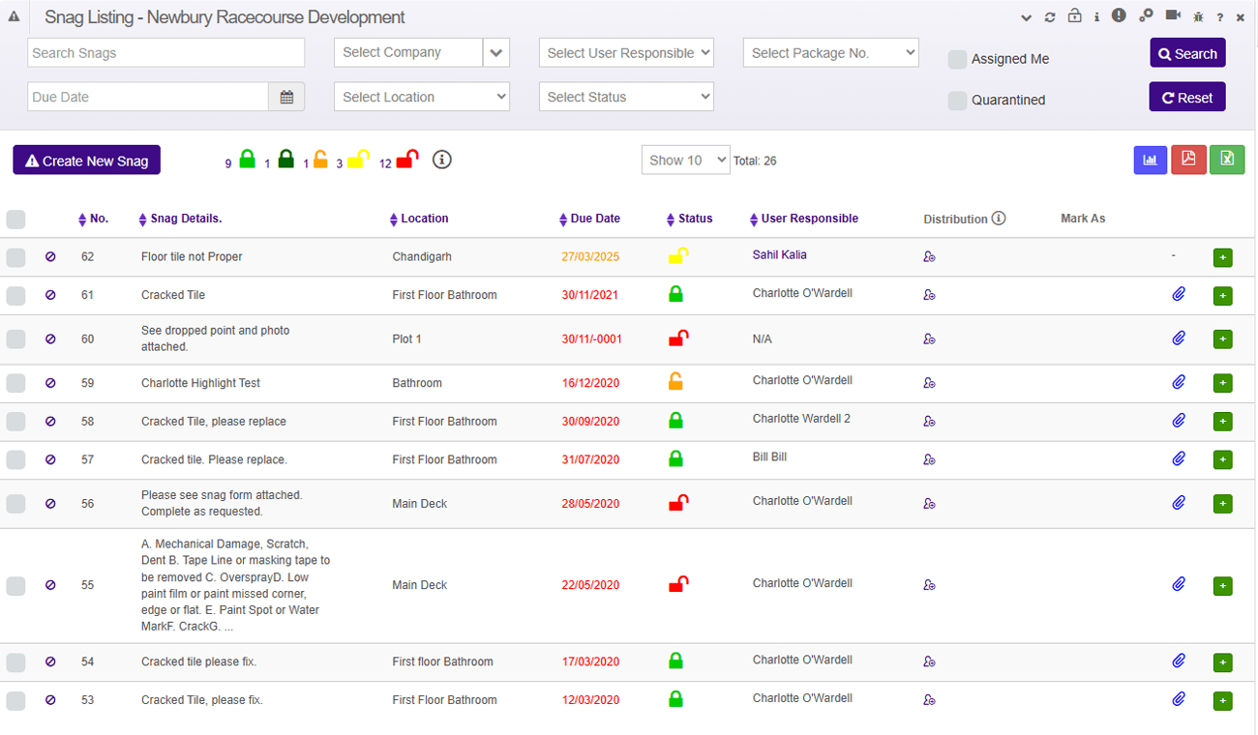The width and height of the screenshot is (1258, 735).
Task: Click the refresh icon in header
Action: (x=1050, y=17)
